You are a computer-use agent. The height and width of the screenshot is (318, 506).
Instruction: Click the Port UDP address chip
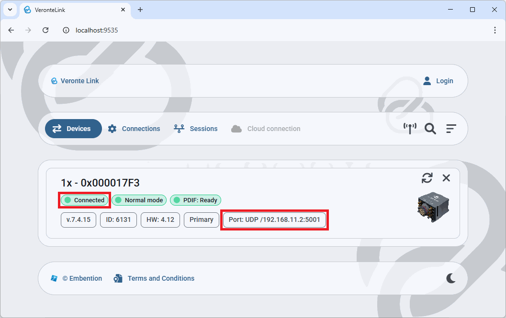[x=274, y=220]
